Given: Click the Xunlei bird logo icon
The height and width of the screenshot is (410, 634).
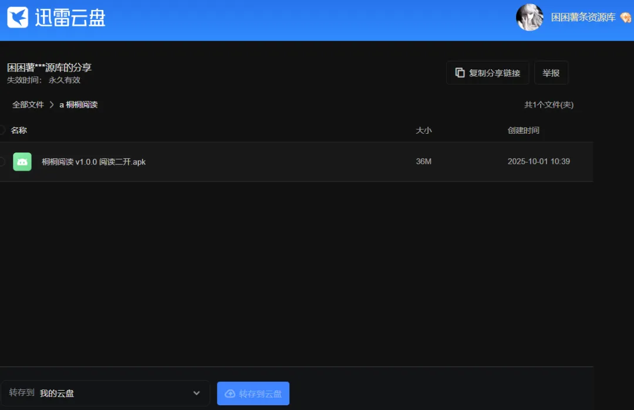Looking at the screenshot, I should click(x=18, y=18).
